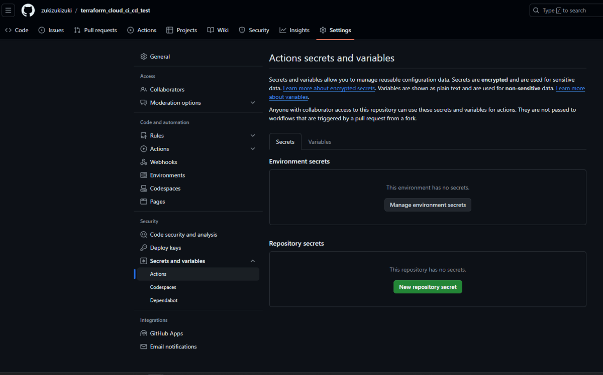
Task: Open the Wiki tab
Action: 218,30
